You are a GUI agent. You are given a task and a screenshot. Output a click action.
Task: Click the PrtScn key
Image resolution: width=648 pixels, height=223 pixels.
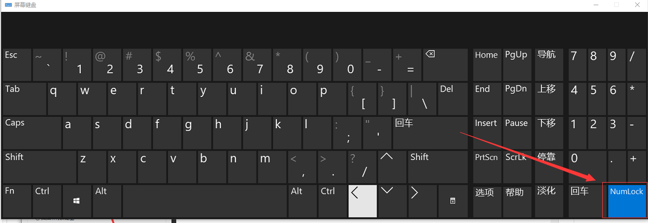487,166
